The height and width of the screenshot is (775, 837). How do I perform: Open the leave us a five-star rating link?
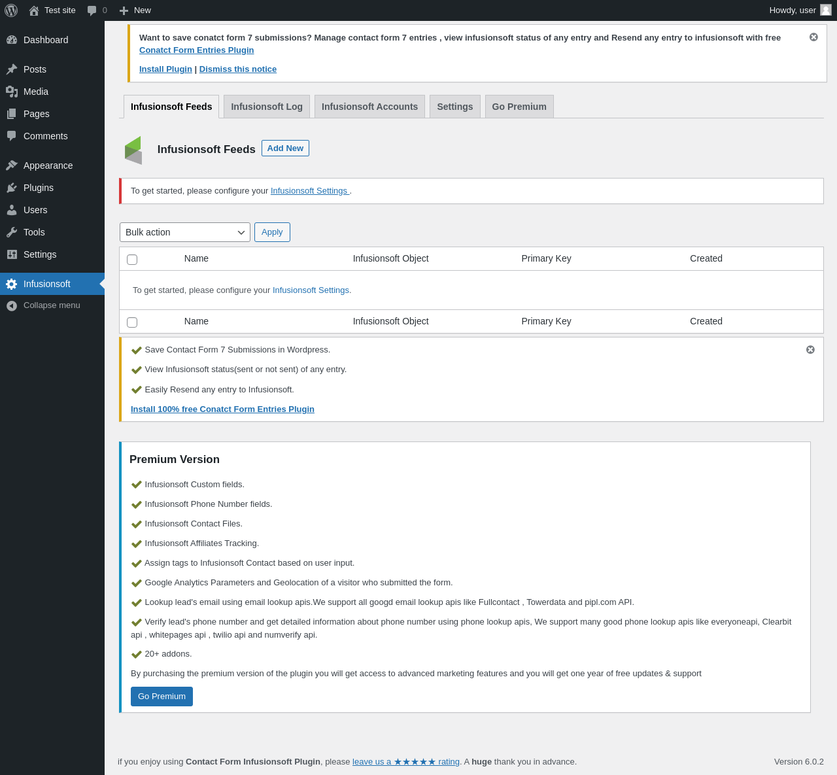tap(405, 762)
